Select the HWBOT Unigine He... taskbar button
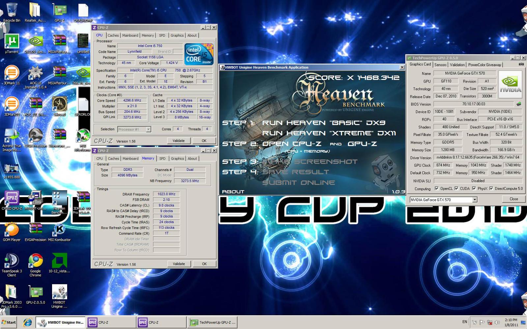Image resolution: width=527 pixels, height=329 pixels. pyautogui.click(x=61, y=322)
